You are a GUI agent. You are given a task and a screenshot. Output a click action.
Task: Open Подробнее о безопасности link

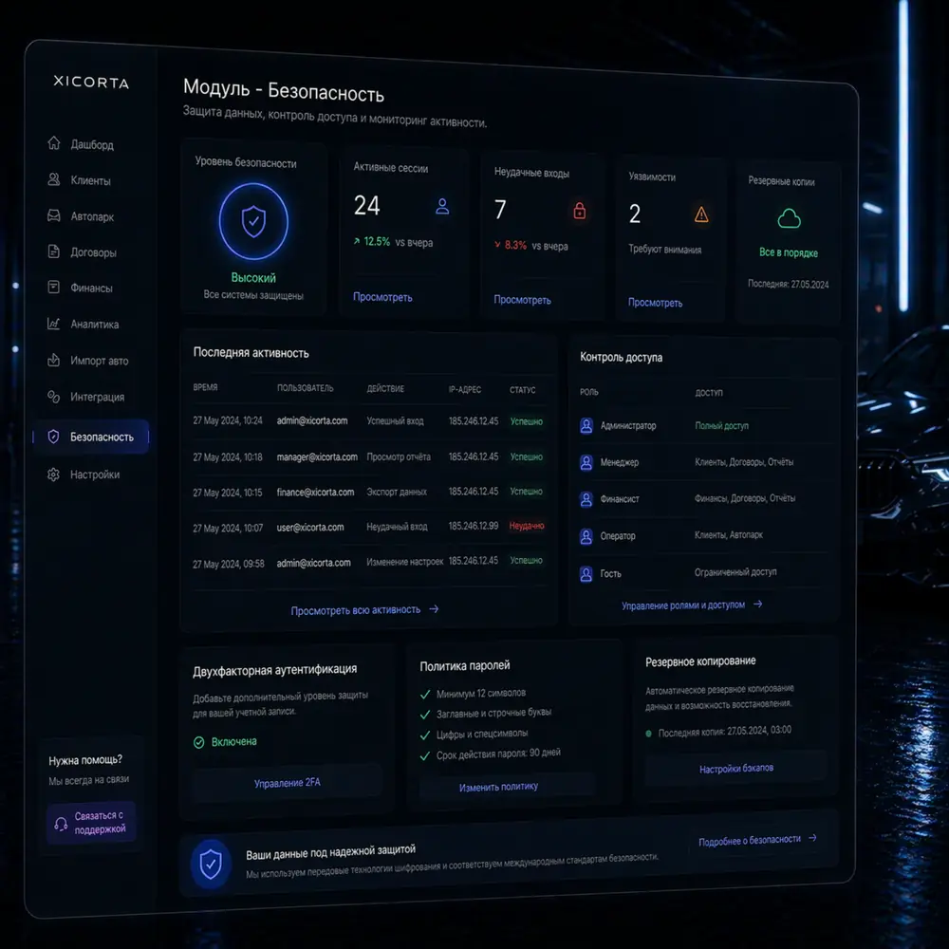click(x=757, y=840)
